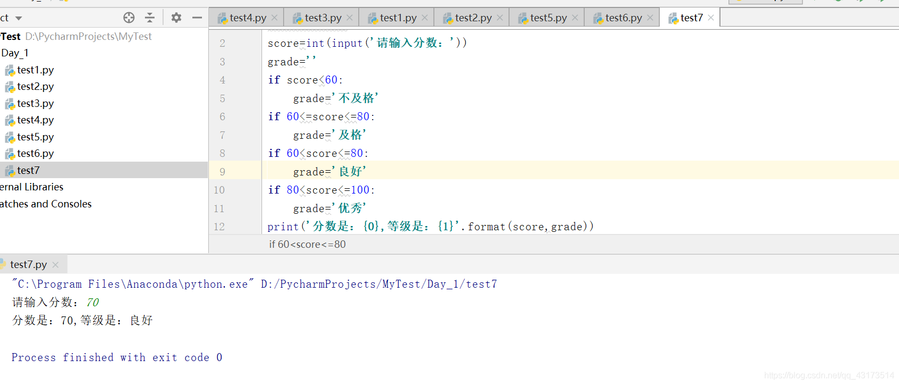Hide the project panel with minus icon
This screenshot has height=385, width=899.
click(197, 18)
